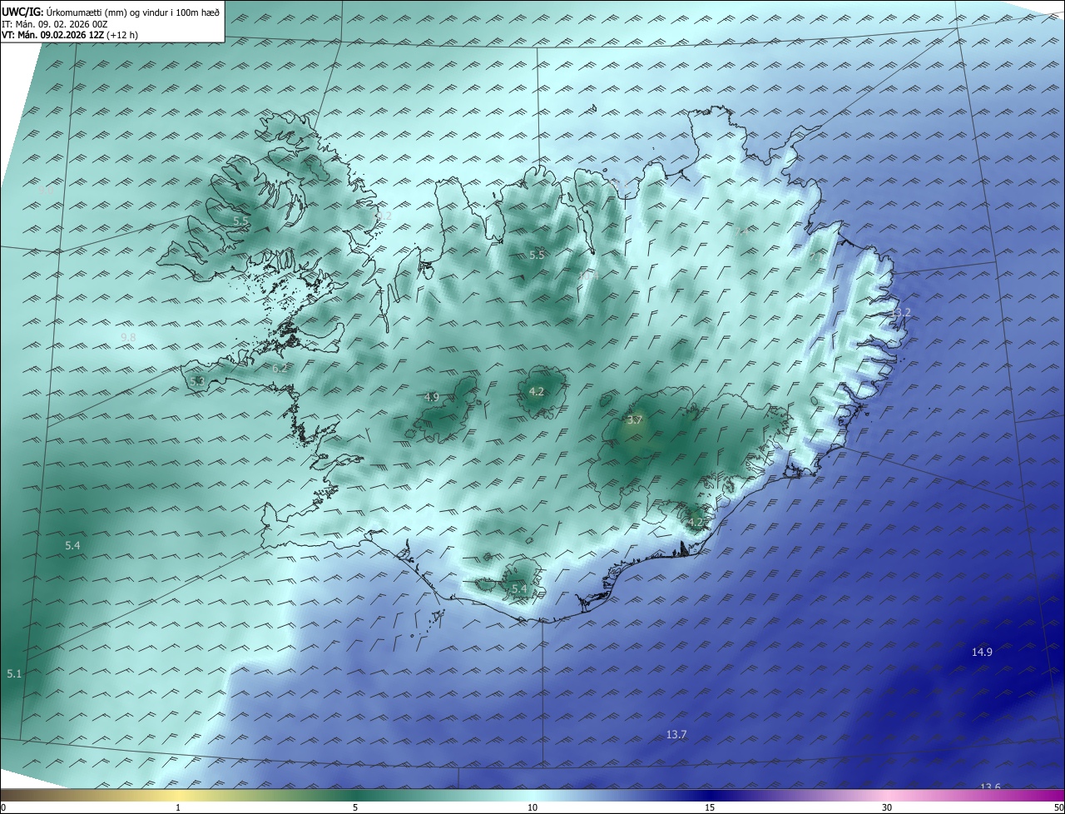The height and width of the screenshot is (814, 1065).
Task: Click the '0' tick on the color scale
Action: 3,808
